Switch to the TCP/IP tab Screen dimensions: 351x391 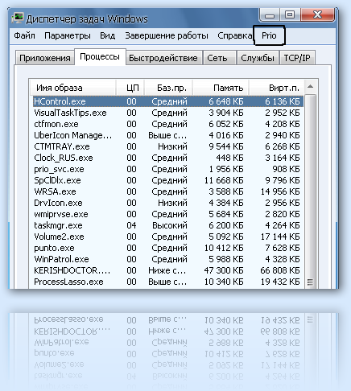pyautogui.click(x=297, y=58)
